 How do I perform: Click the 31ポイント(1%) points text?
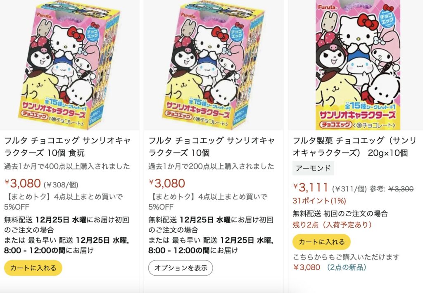point(319,201)
